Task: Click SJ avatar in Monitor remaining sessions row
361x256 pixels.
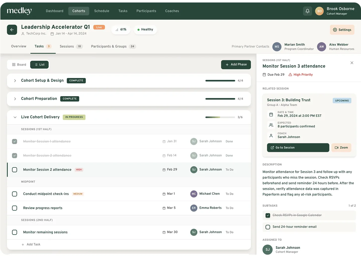Action: (x=194, y=232)
